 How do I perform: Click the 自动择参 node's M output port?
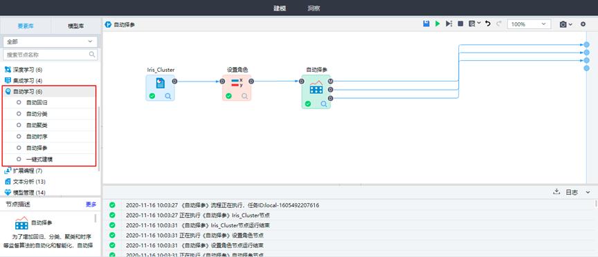(x=331, y=81)
